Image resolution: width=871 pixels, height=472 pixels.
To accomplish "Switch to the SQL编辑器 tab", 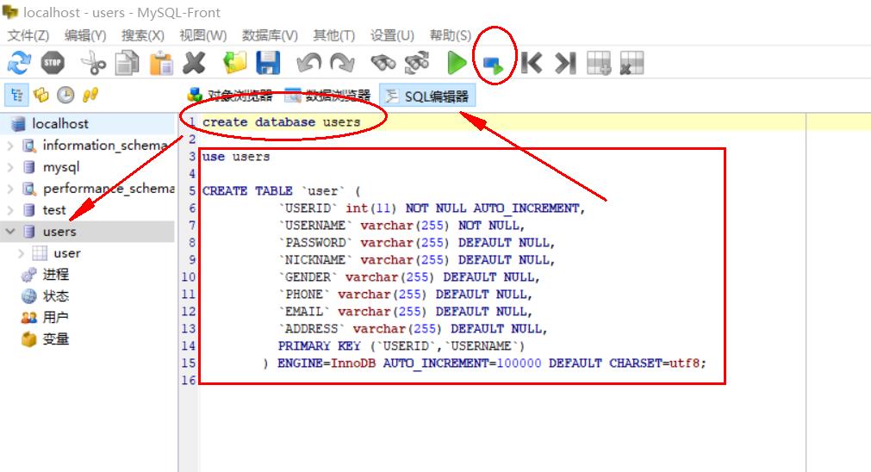I will [x=427, y=96].
